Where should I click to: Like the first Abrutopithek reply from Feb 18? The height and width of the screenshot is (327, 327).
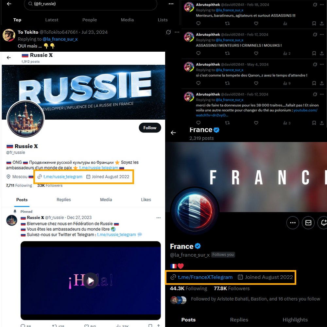pos(256,23)
